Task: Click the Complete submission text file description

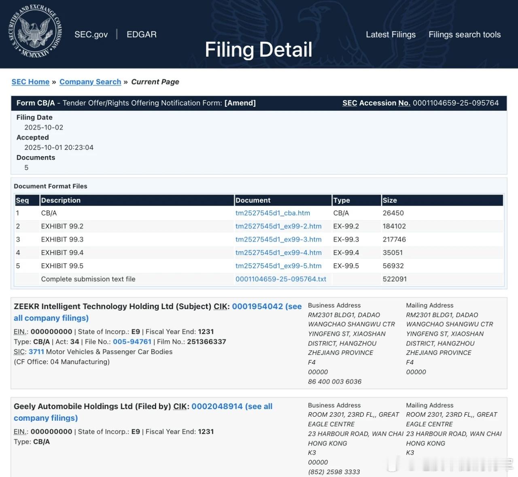Action: click(x=88, y=279)
